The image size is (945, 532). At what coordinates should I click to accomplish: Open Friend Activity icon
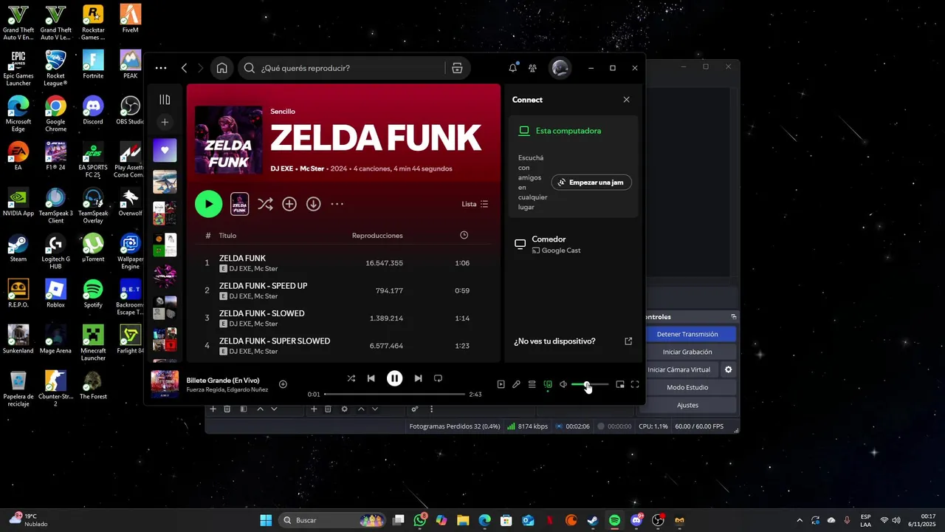point(532,68)
